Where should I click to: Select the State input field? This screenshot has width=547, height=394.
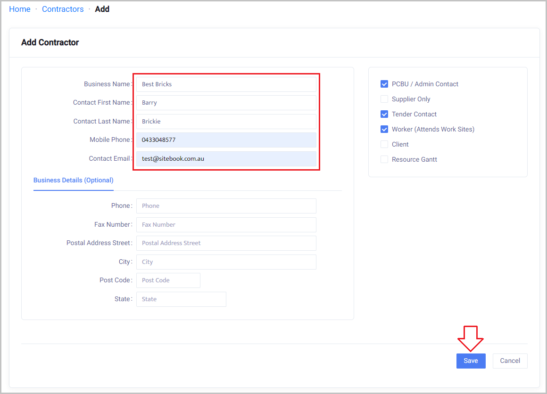point(181,299)
